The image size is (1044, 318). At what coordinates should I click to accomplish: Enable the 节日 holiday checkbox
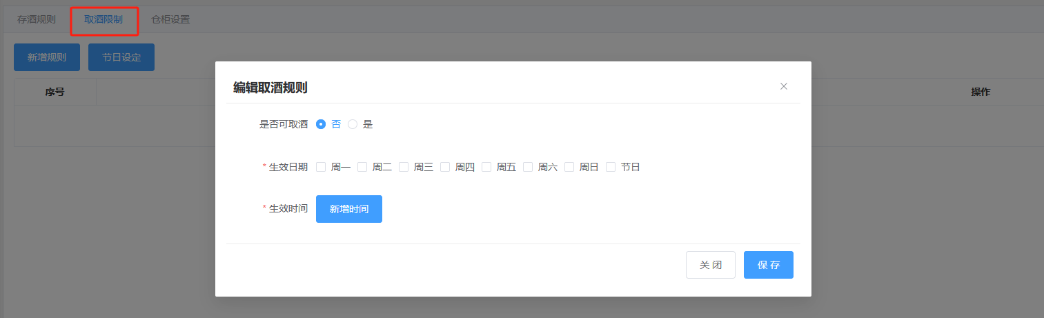(611, 167)
